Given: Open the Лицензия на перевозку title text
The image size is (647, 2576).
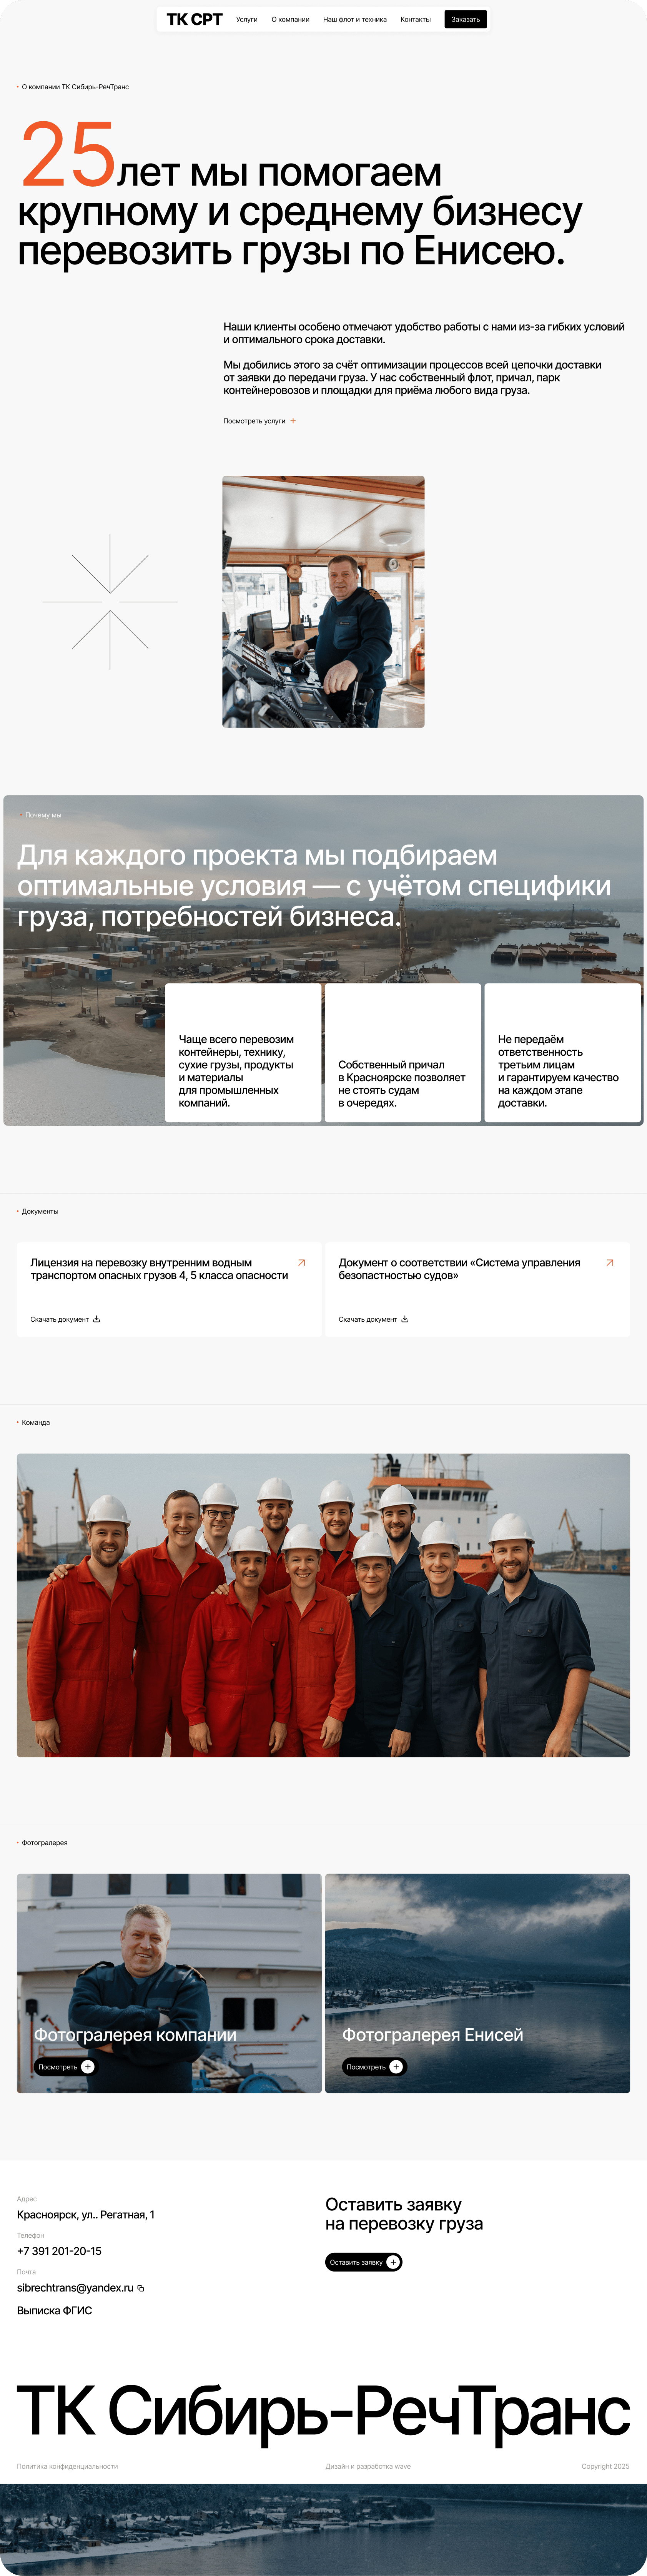Looking at the screenshot, I should 159,1269.
